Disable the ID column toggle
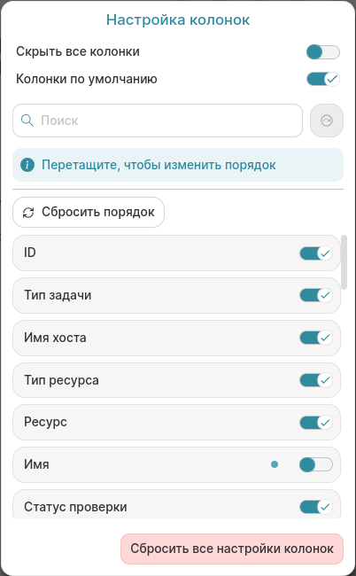This screenshot has width=356, height=576. [x=316, y=253]
